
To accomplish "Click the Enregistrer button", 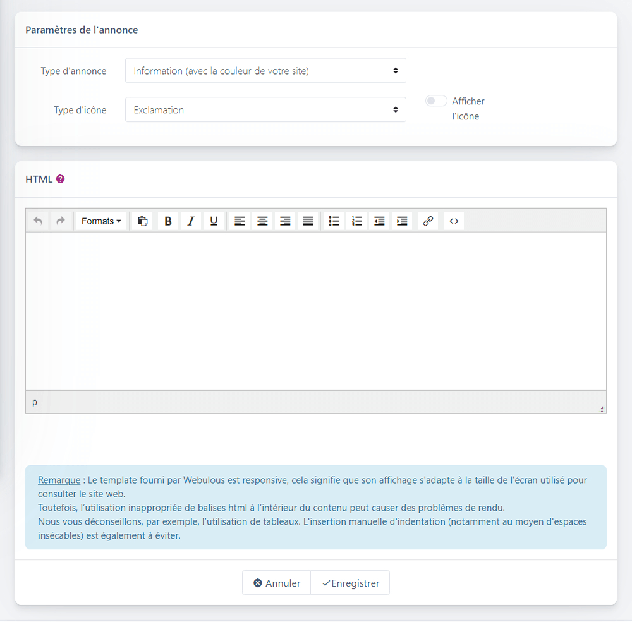I will tap(350, 583).
